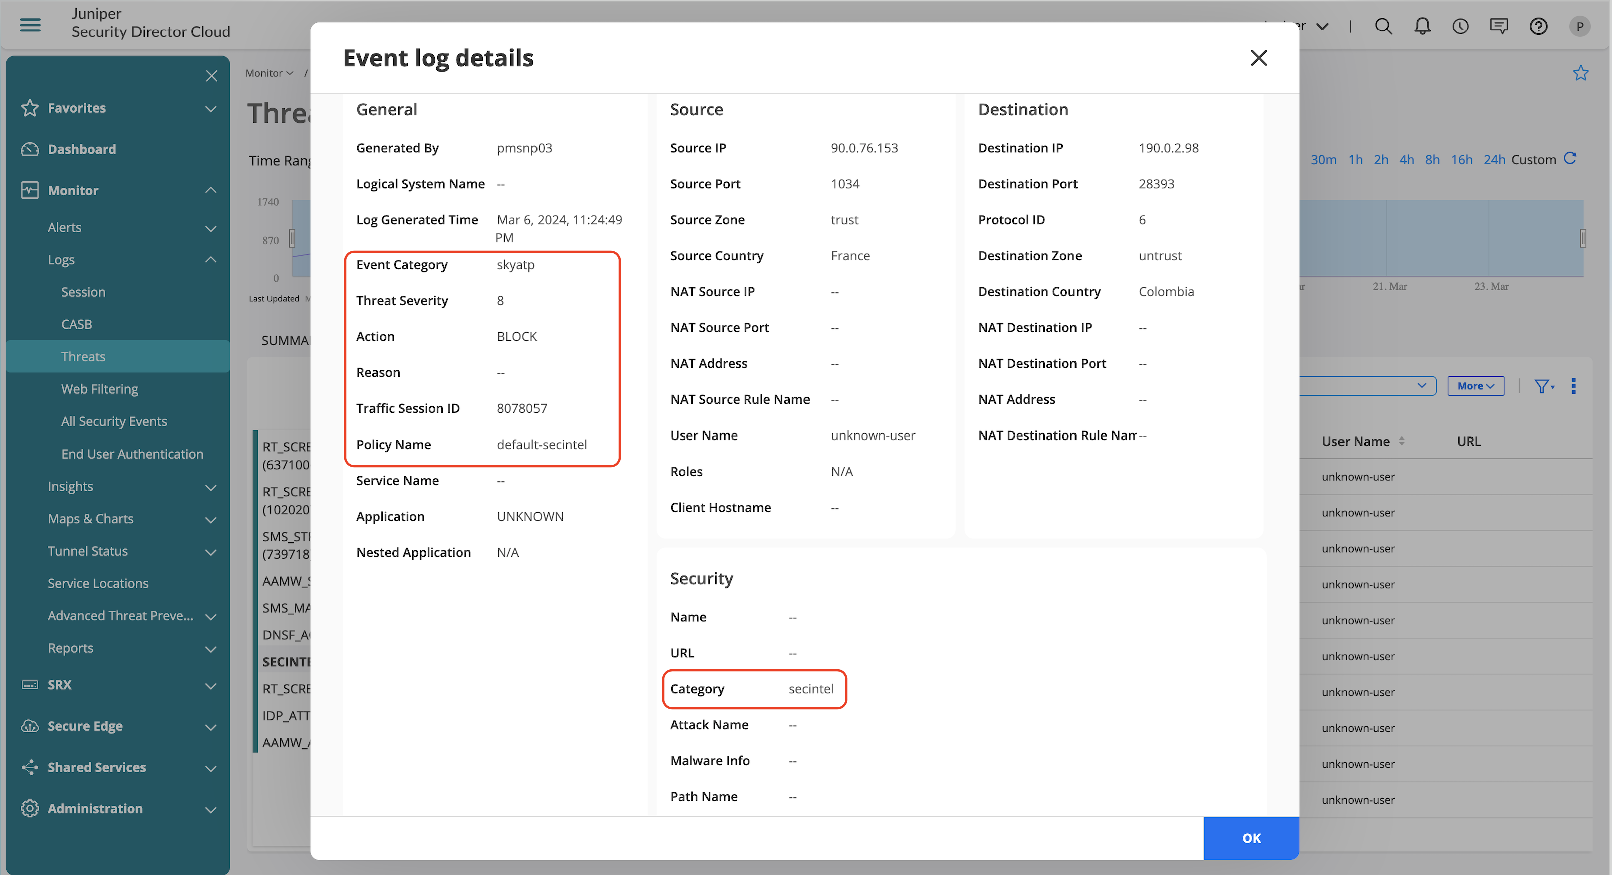The height and width of the screenshot is (875, 1612).
Task: Open the vertical three-dot options menu
Action: [x=1573, y=386]
